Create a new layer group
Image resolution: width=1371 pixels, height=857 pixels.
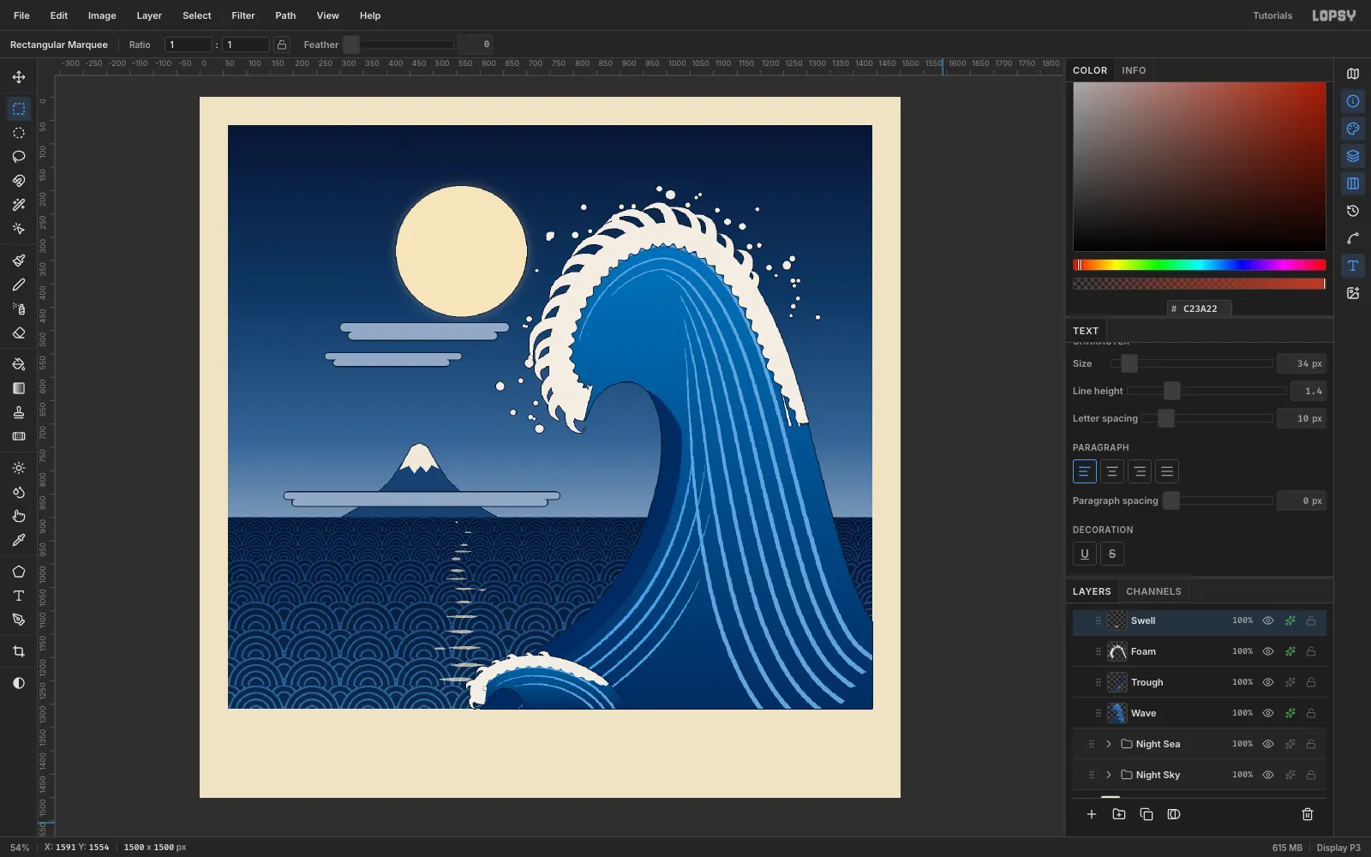click(x=1119, y=814)
